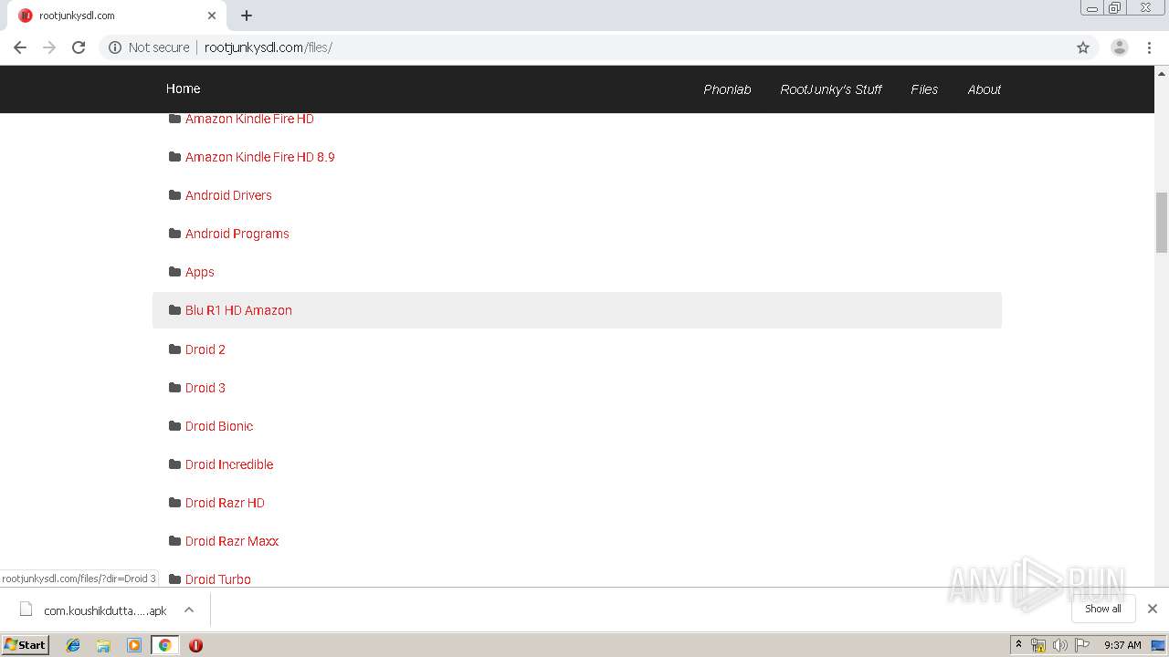The image size is (1169, 657).
Task: Open a new tab with the plus button
Action: pos(247,16)
